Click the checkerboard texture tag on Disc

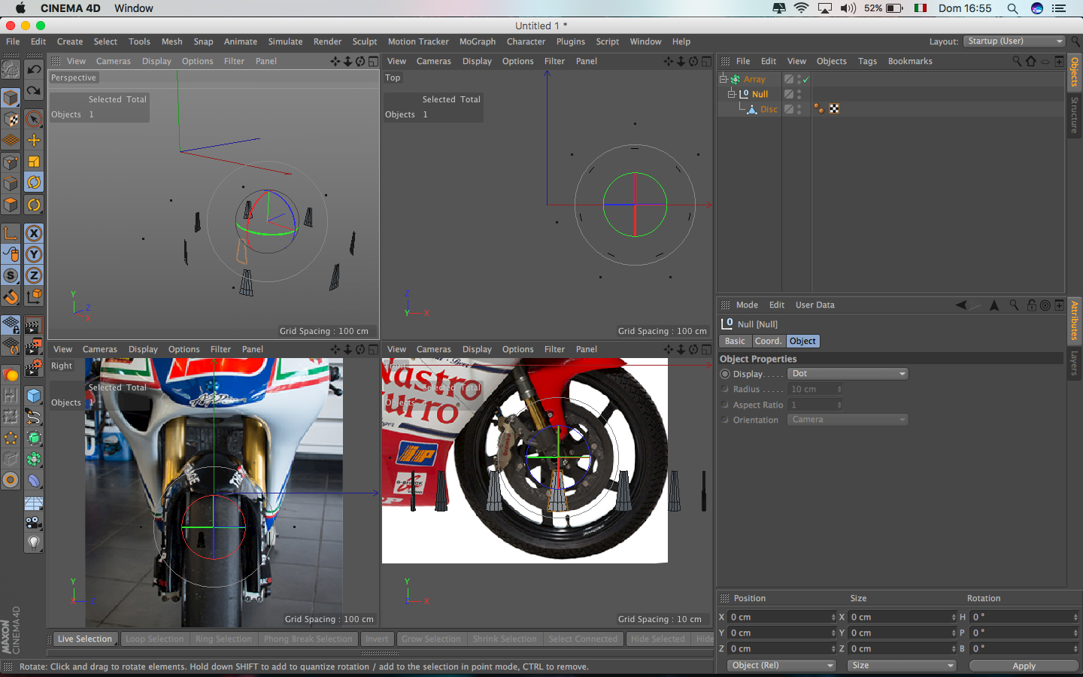point(834,109)
